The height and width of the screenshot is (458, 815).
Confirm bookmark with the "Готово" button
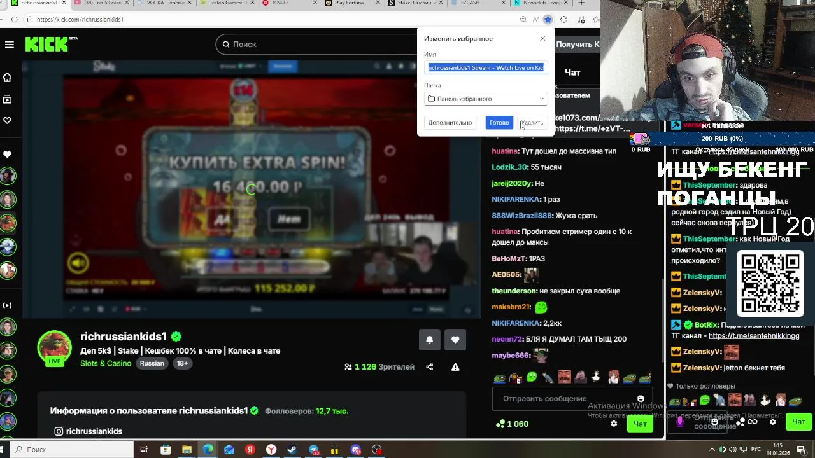(499, 123)
